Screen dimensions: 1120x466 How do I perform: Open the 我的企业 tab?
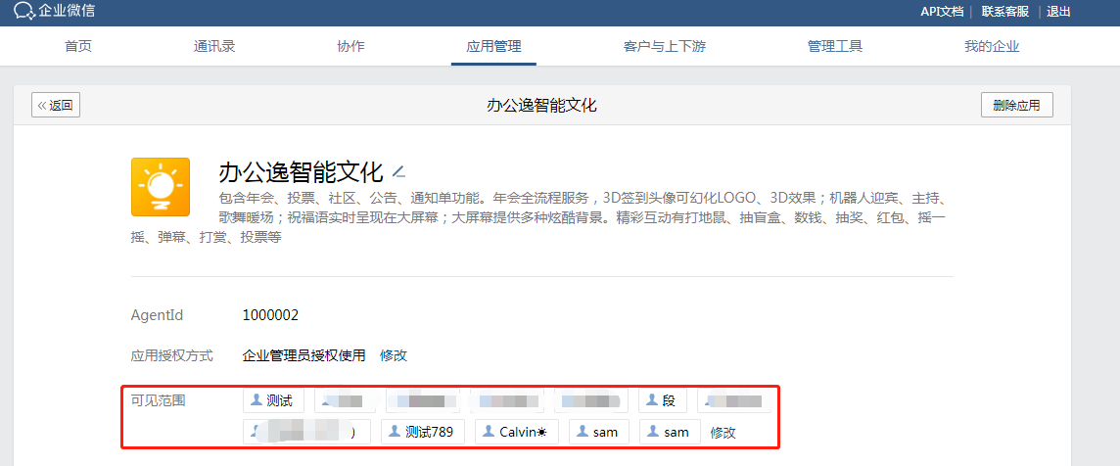pyautogui.click(x=992, y=46)
